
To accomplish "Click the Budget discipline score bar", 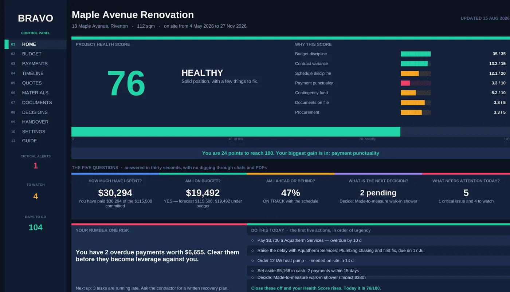I will (416, 54).
